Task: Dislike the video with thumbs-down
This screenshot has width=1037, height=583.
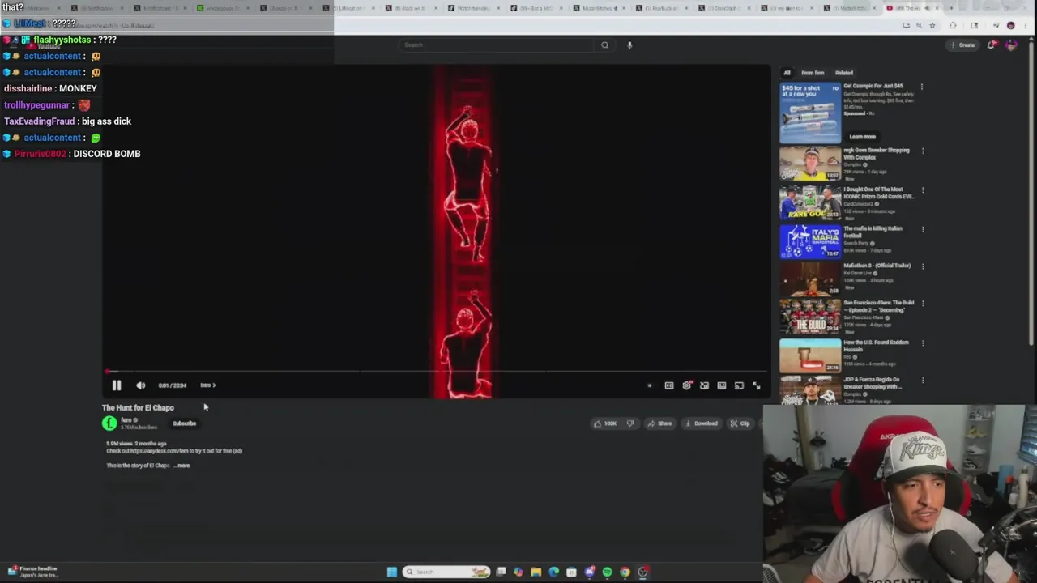Action: [x=629, y=423]
